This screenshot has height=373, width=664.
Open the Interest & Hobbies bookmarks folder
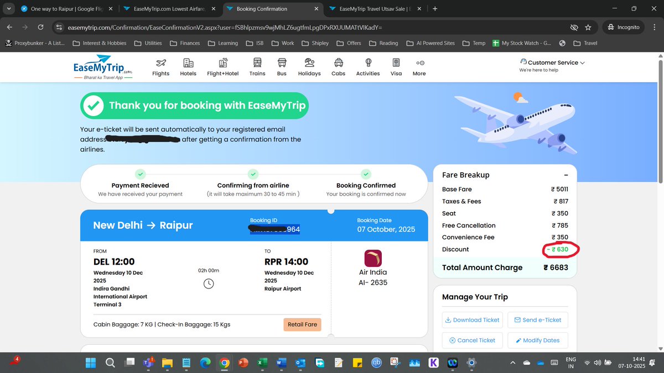(100, 43)
